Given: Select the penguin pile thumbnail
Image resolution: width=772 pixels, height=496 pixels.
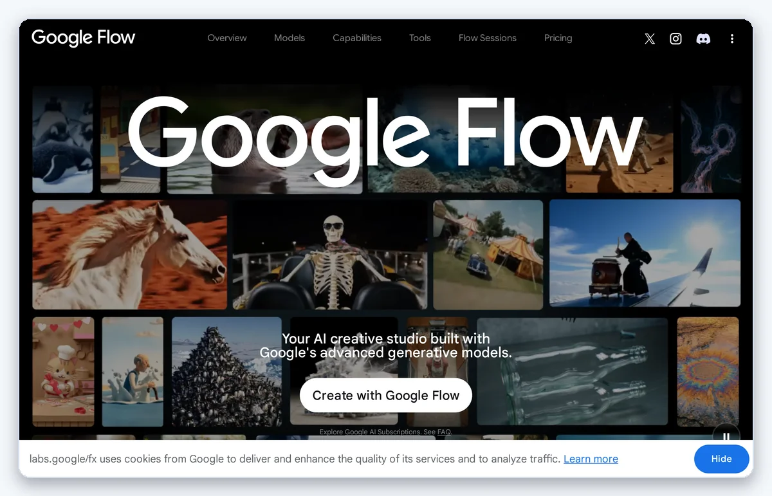Looking at the screenshot, I should pyautogui.click(x=227, y=371).
